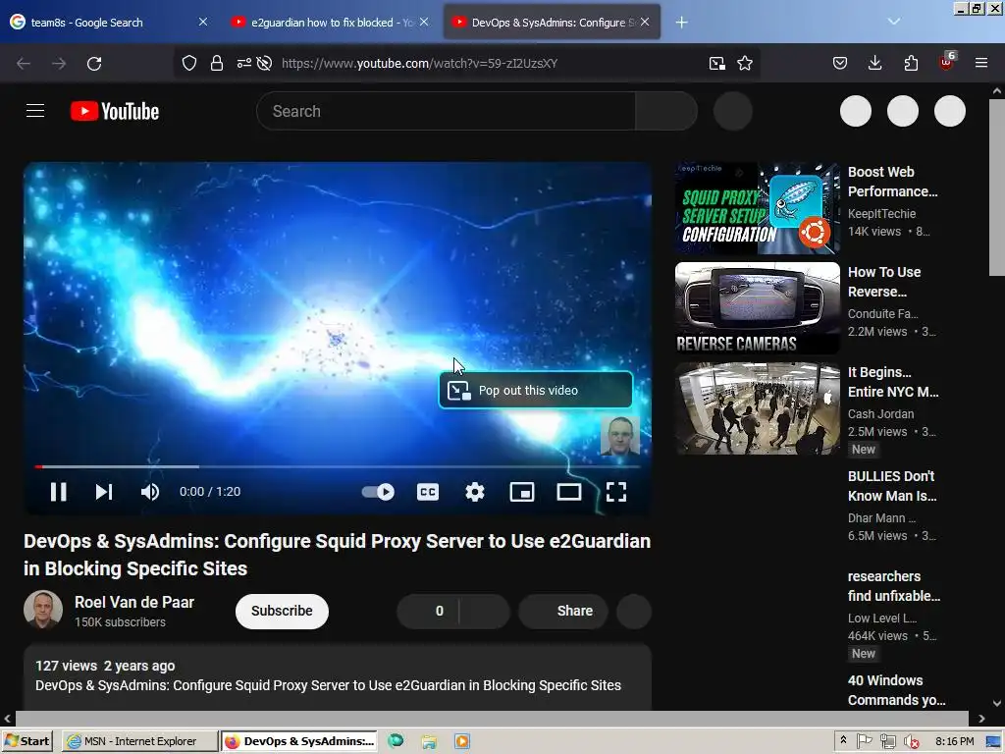Open the YouTube hamburger guide menu
1005x754 pixels.
[x=35, y=111]
